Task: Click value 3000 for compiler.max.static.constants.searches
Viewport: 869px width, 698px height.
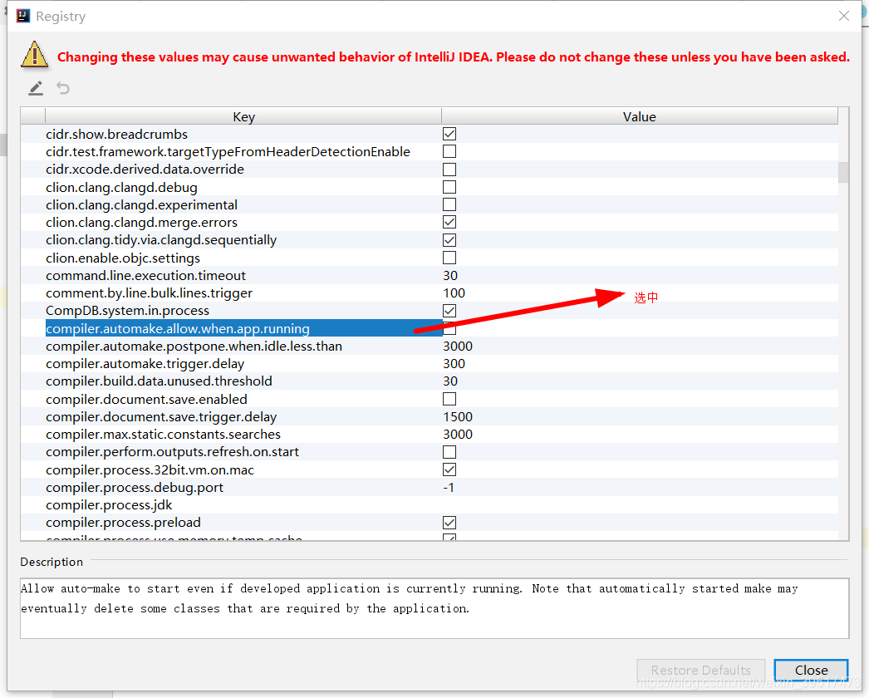Action: click(458, 434)
